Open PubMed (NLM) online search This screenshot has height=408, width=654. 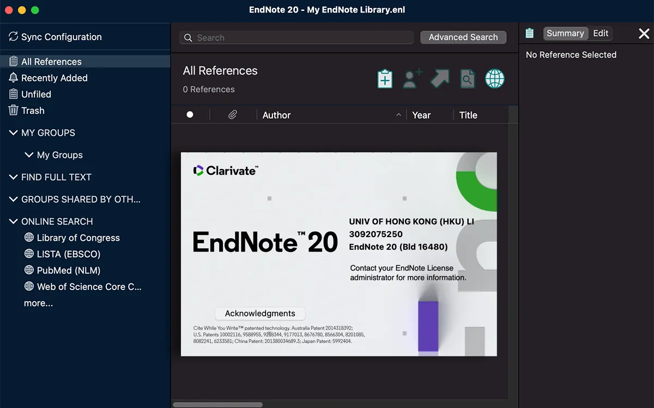click(69, 270)
